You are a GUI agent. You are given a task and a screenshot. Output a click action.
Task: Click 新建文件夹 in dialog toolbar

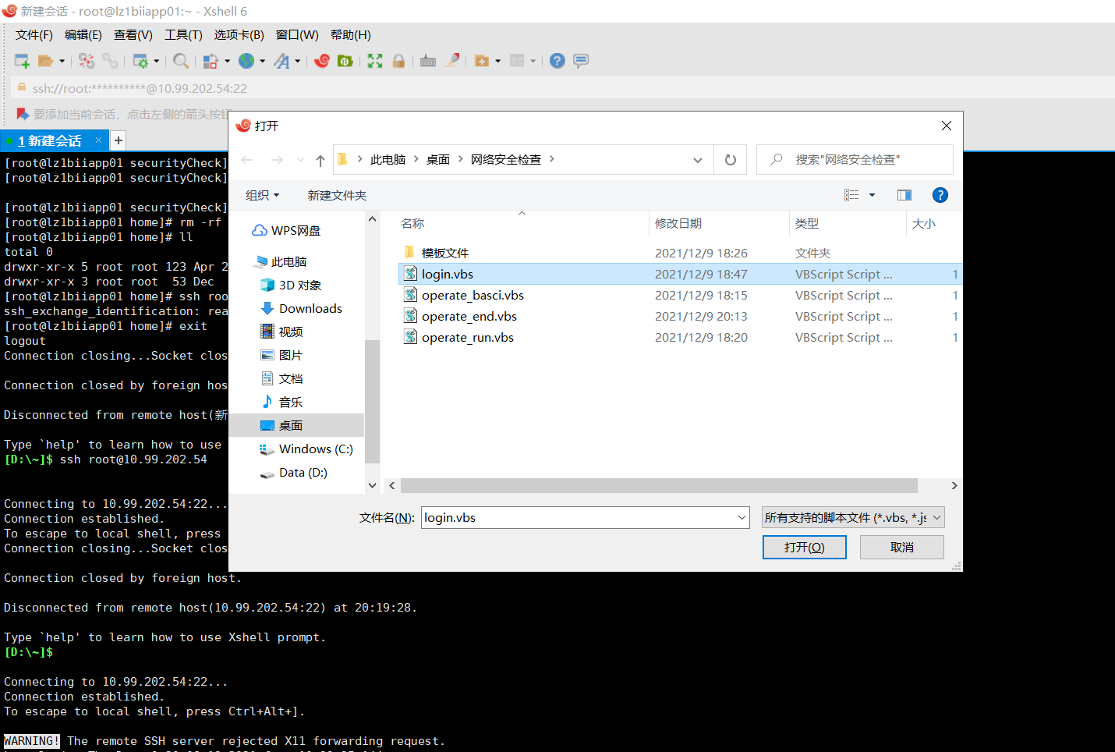click(337, 195)
